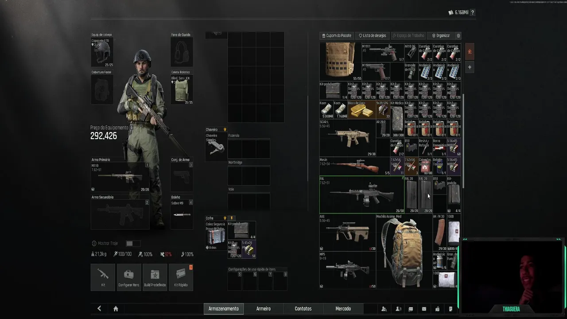Select the AUG rifle in storage
The image size is (567, 319).
pos(348,233)
